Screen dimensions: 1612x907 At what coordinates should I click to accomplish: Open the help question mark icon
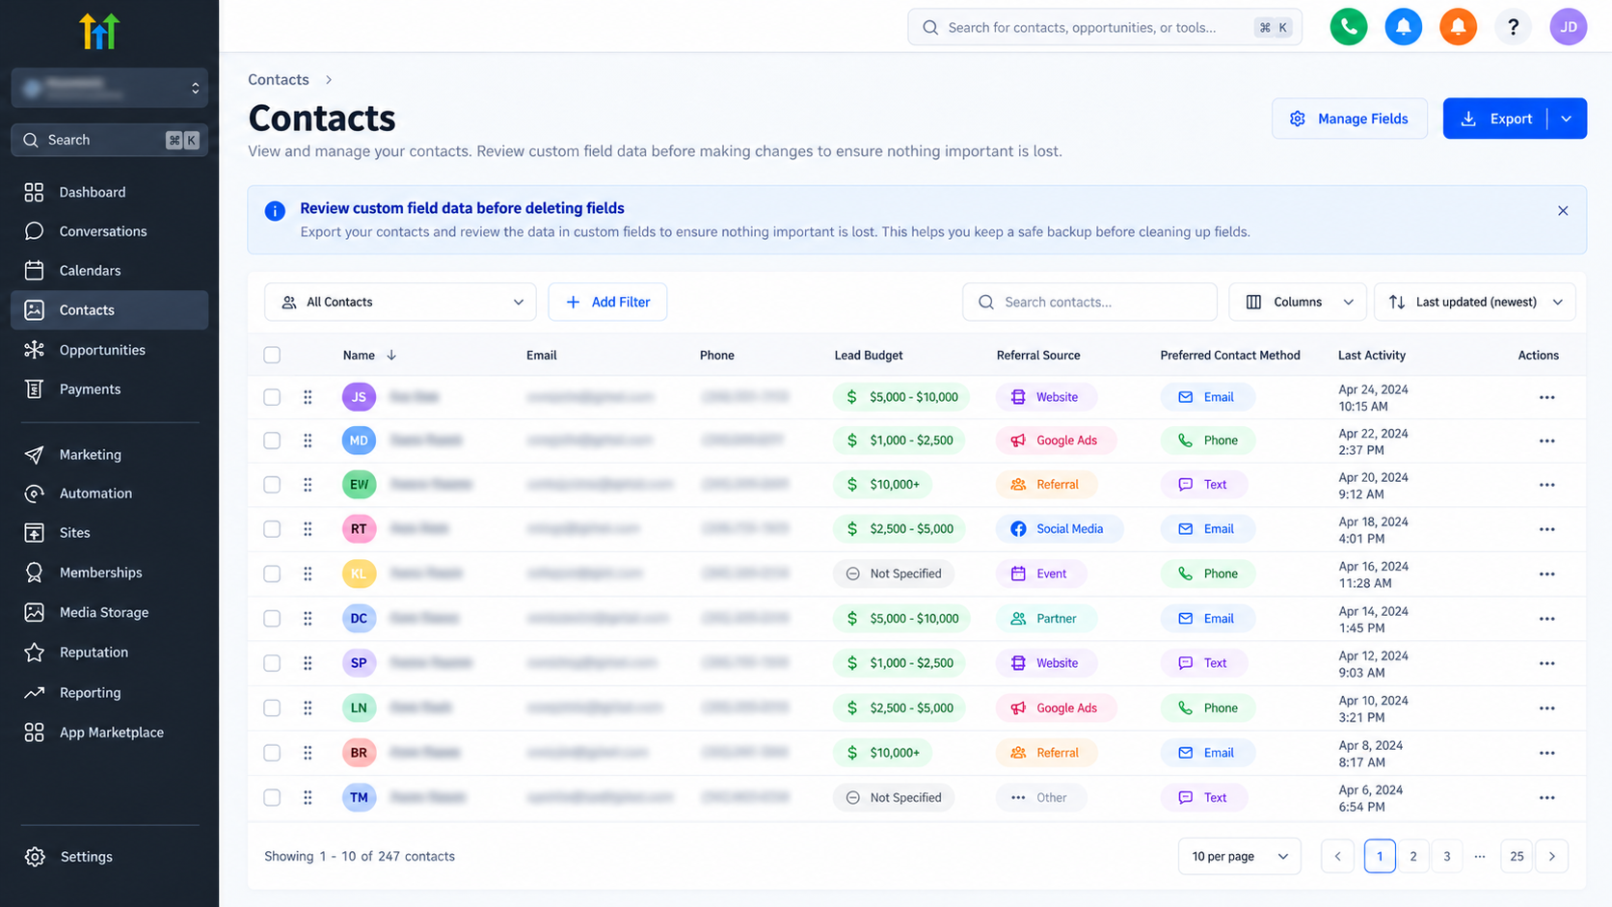point(1513,27)
